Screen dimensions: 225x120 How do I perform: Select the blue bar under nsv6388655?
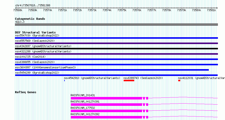click(116, 65)
